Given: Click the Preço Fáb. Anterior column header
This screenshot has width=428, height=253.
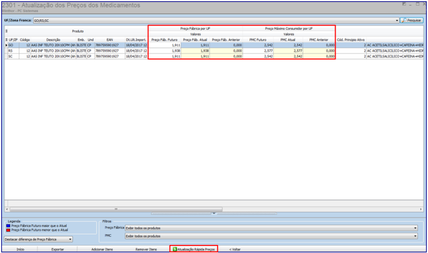Looking at the screenshot, I should [226, 40].
